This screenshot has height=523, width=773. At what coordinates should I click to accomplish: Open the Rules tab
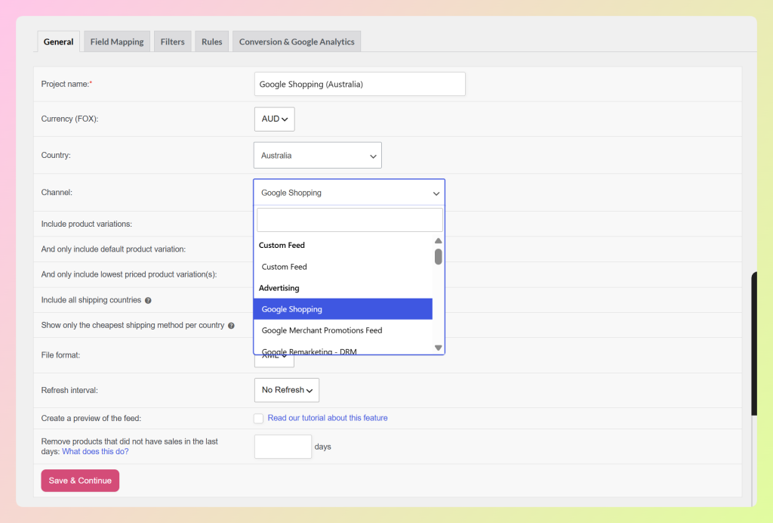coord(212,42)
